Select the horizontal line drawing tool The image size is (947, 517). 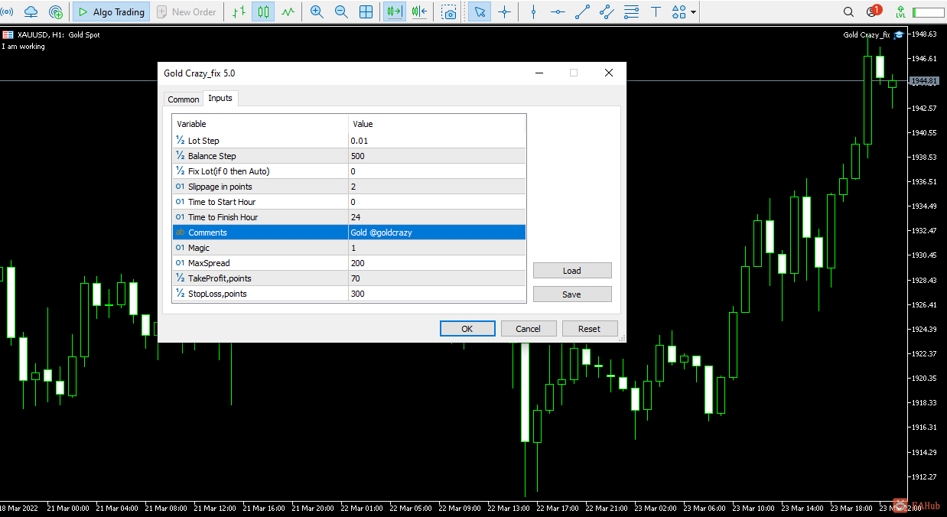[x=558, y=12]
